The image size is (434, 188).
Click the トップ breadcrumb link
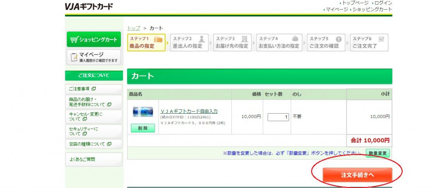134,28
